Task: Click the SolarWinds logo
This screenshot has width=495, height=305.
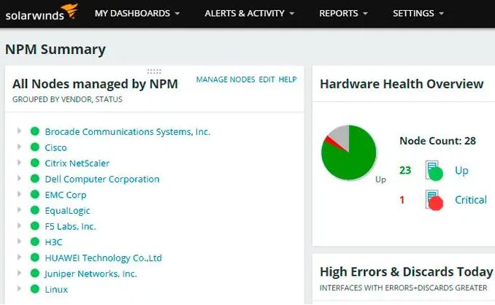Action: coord(42,12)
